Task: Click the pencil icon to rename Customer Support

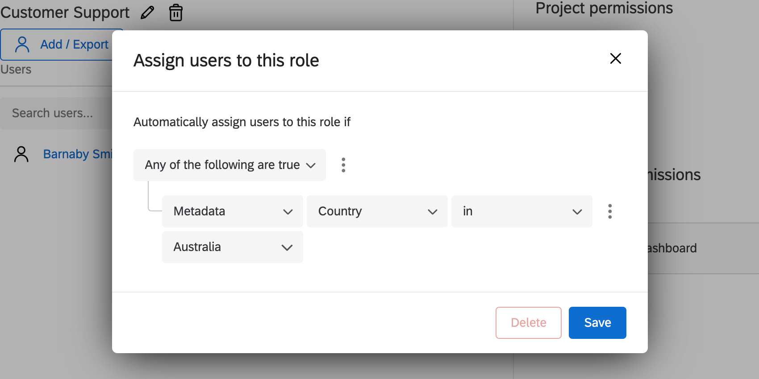Action: (x=147, y=12)
